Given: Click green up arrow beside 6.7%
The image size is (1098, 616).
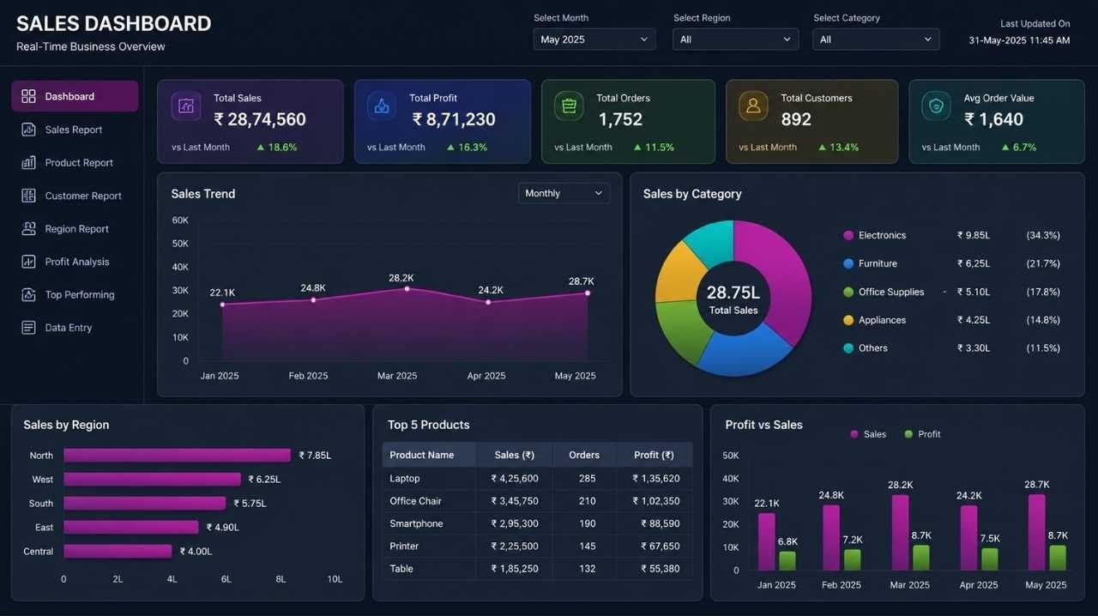Looking at the screenshot, I should (1005, 148).
